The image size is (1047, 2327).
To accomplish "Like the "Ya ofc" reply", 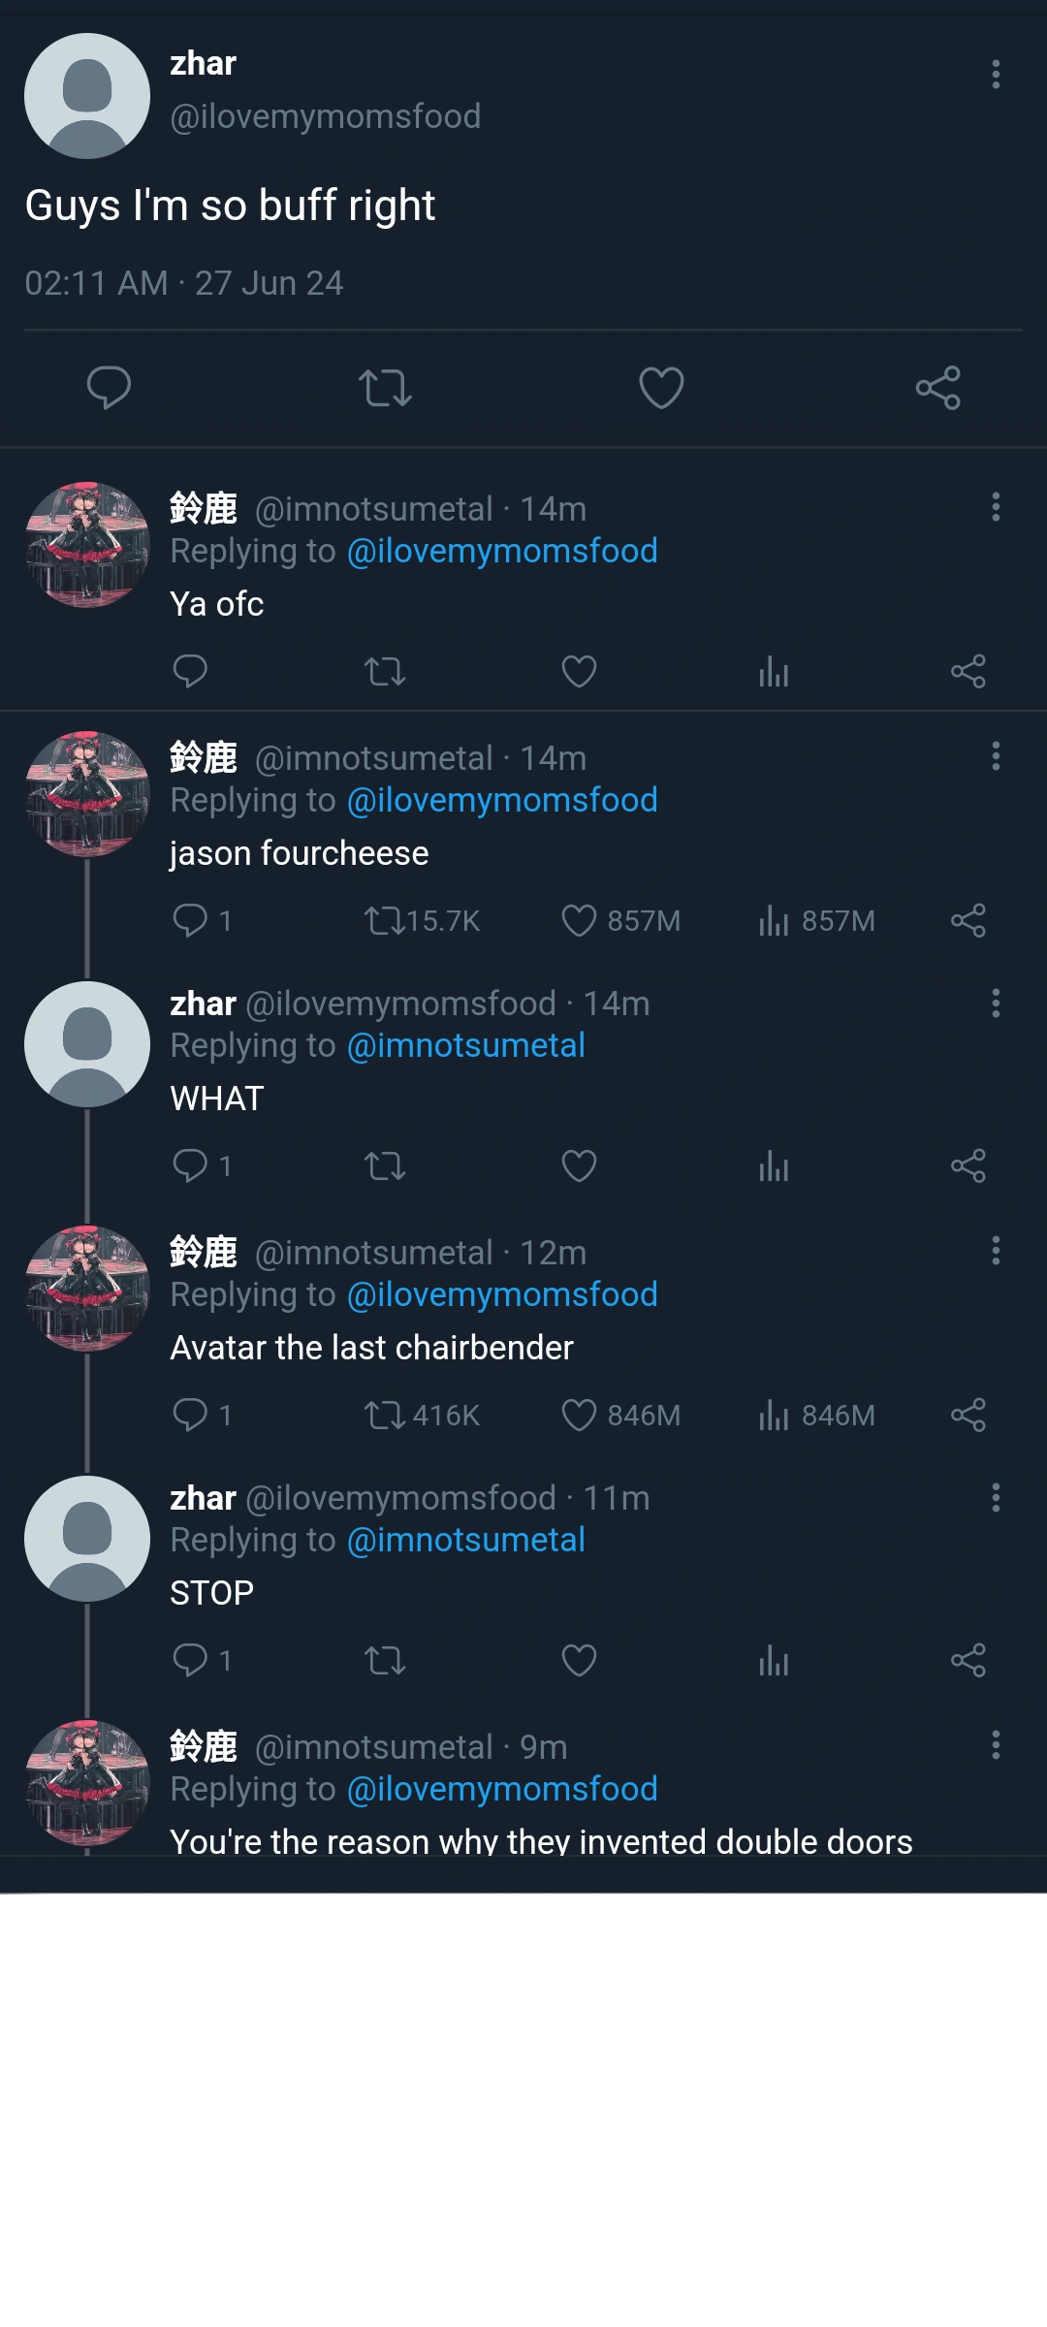I will click(579, 671).
